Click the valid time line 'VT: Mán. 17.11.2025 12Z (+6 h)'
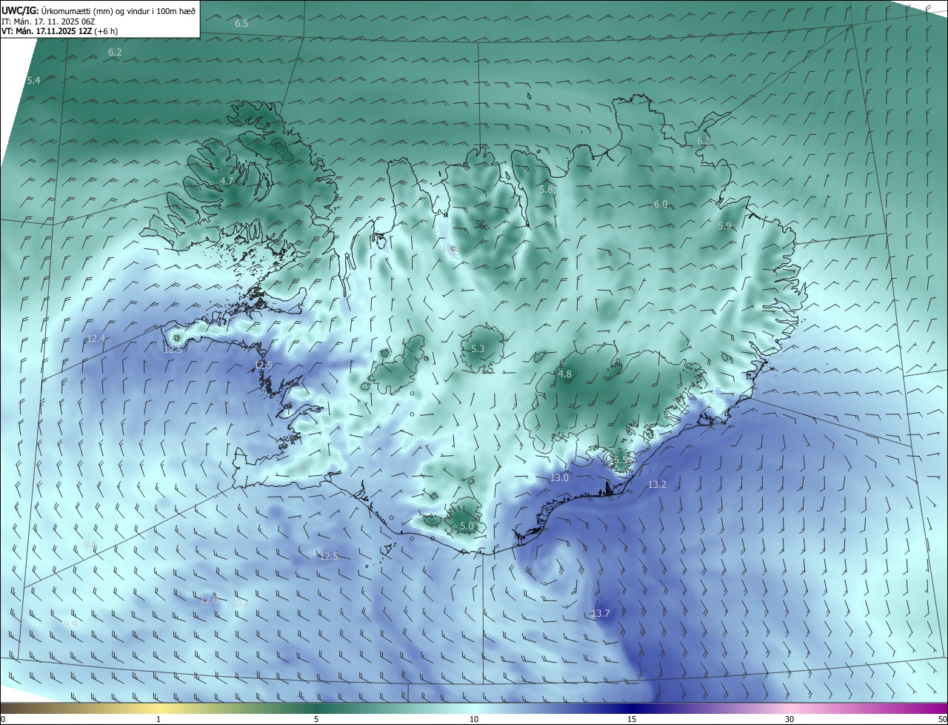Screen dimensions: 948x725 tap(59, 31)
